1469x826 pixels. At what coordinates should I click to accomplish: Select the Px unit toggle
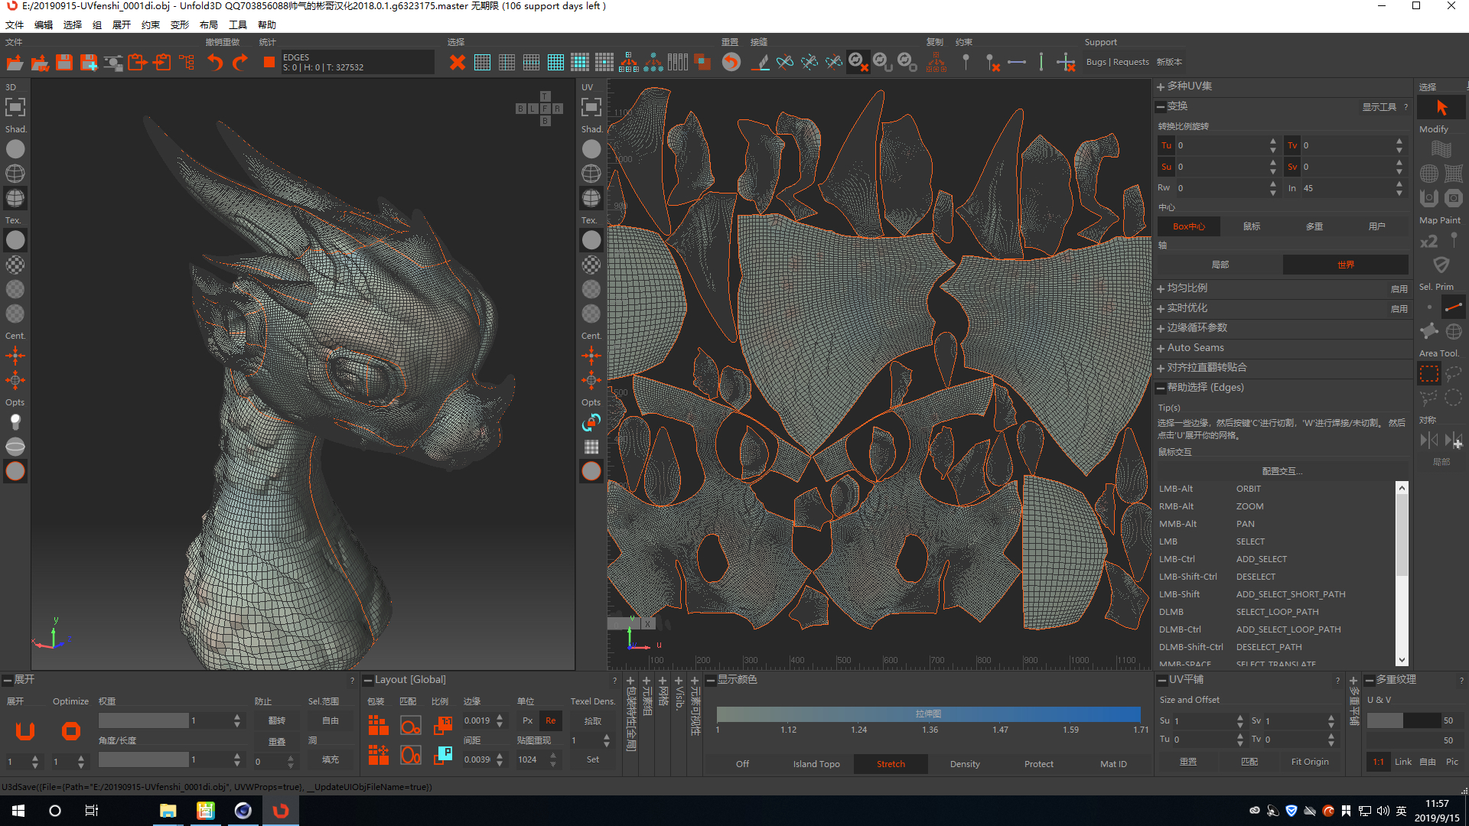[x=528, y=720]
